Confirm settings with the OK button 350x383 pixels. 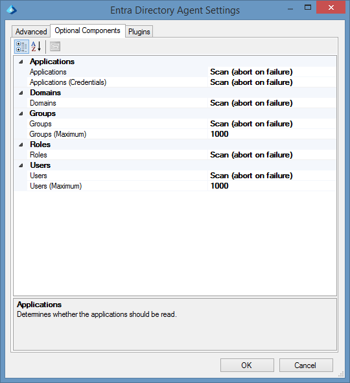point(247,365)
